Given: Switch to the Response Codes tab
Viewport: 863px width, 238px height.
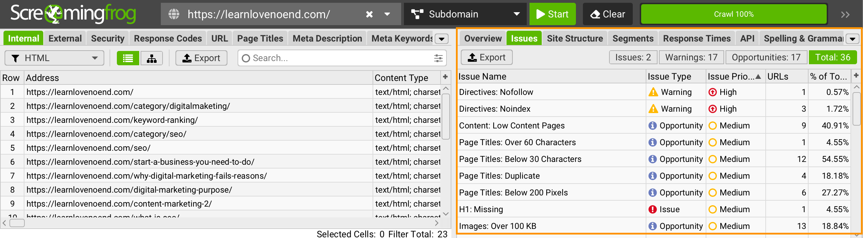Looking at the screenshot, I should click(x=168, y=38).
